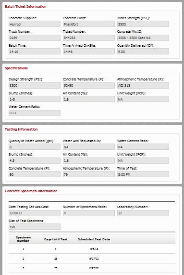Click the Concrete Supplier field showing Harrod
Image resolution: width=184 pixels, height=275 pixels.
[x=35, y=24]
